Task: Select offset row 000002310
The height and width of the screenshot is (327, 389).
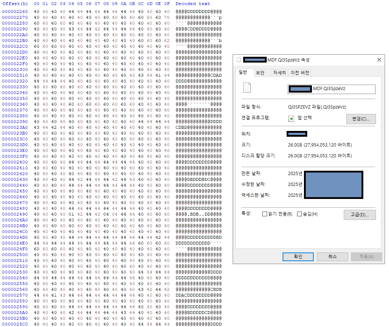Action: click(x=15, y=75)
